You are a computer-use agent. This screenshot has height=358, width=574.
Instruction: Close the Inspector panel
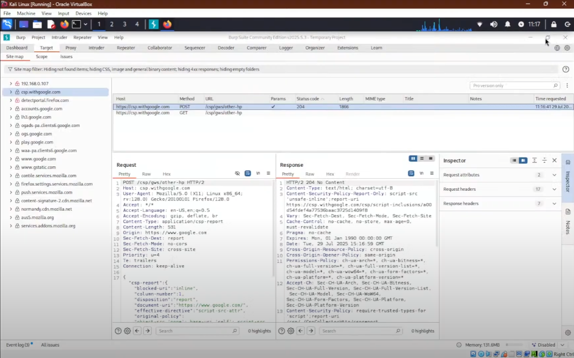pyautogui.click(x=554, y=161)
